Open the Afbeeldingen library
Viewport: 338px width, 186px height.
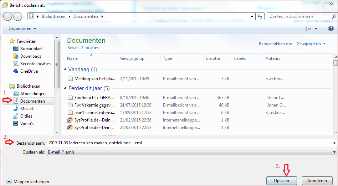[33, 94]
